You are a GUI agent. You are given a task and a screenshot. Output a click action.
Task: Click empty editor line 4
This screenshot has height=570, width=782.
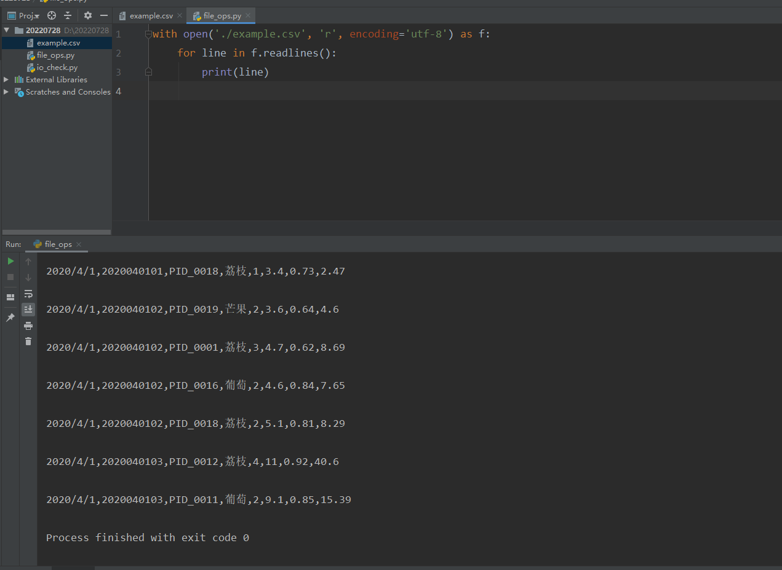coord(465,92)
